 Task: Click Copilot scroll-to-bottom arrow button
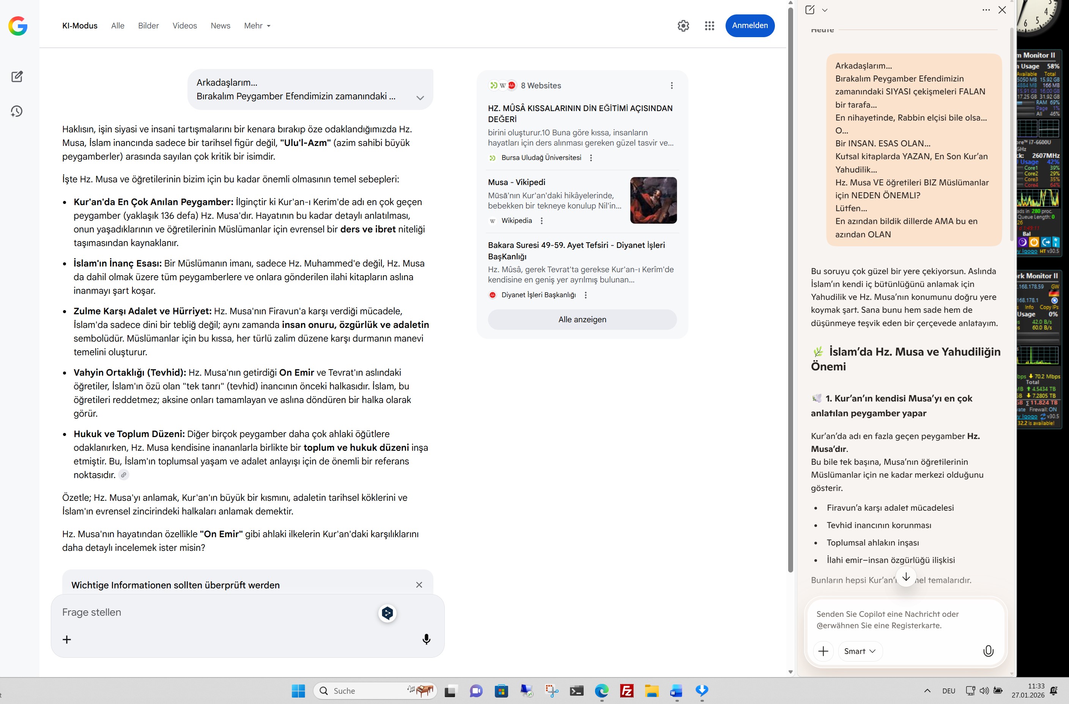tap(906, 577)
